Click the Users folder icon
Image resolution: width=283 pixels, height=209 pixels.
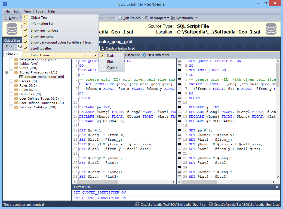(16, 81)
